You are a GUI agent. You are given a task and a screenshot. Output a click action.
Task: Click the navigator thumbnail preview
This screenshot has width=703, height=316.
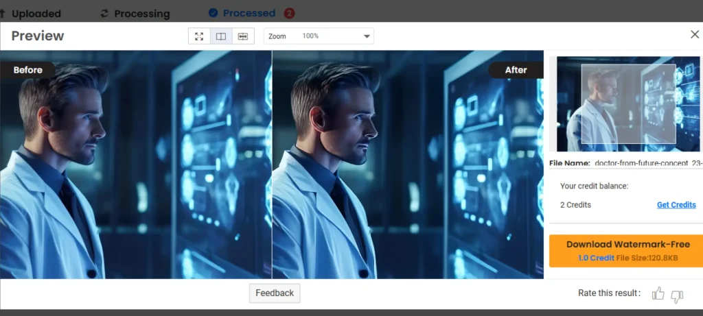[628, 104]
